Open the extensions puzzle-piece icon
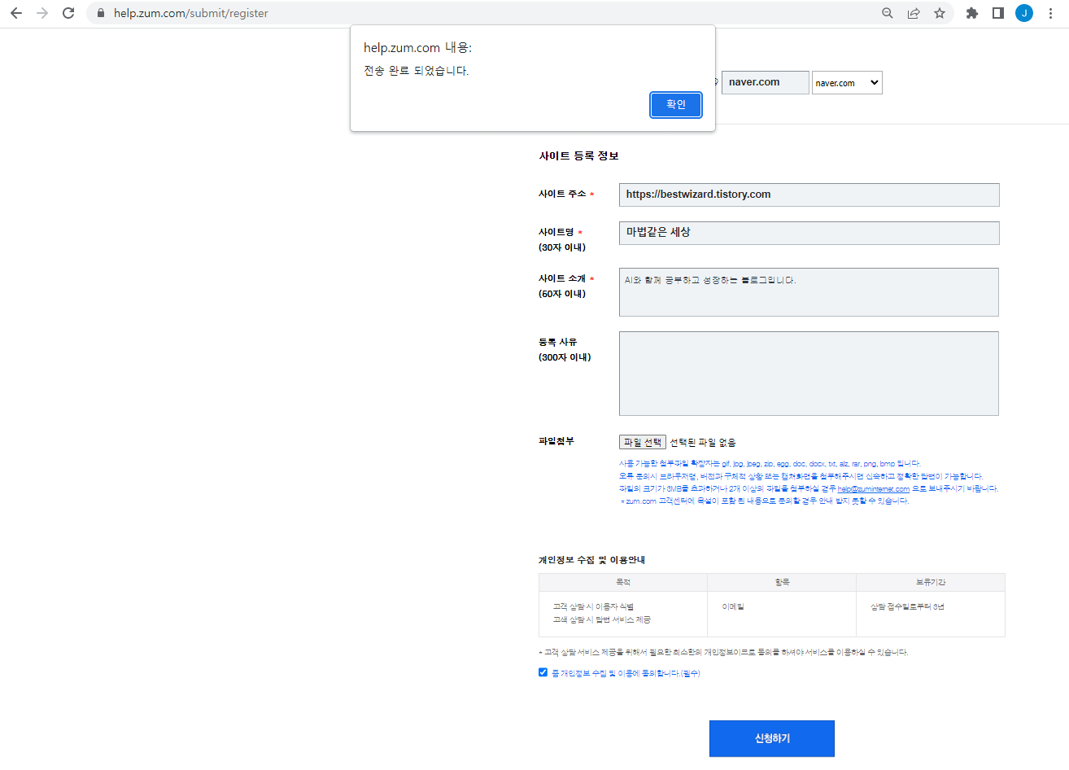1069x770 pixels. [x=971, y=13]
